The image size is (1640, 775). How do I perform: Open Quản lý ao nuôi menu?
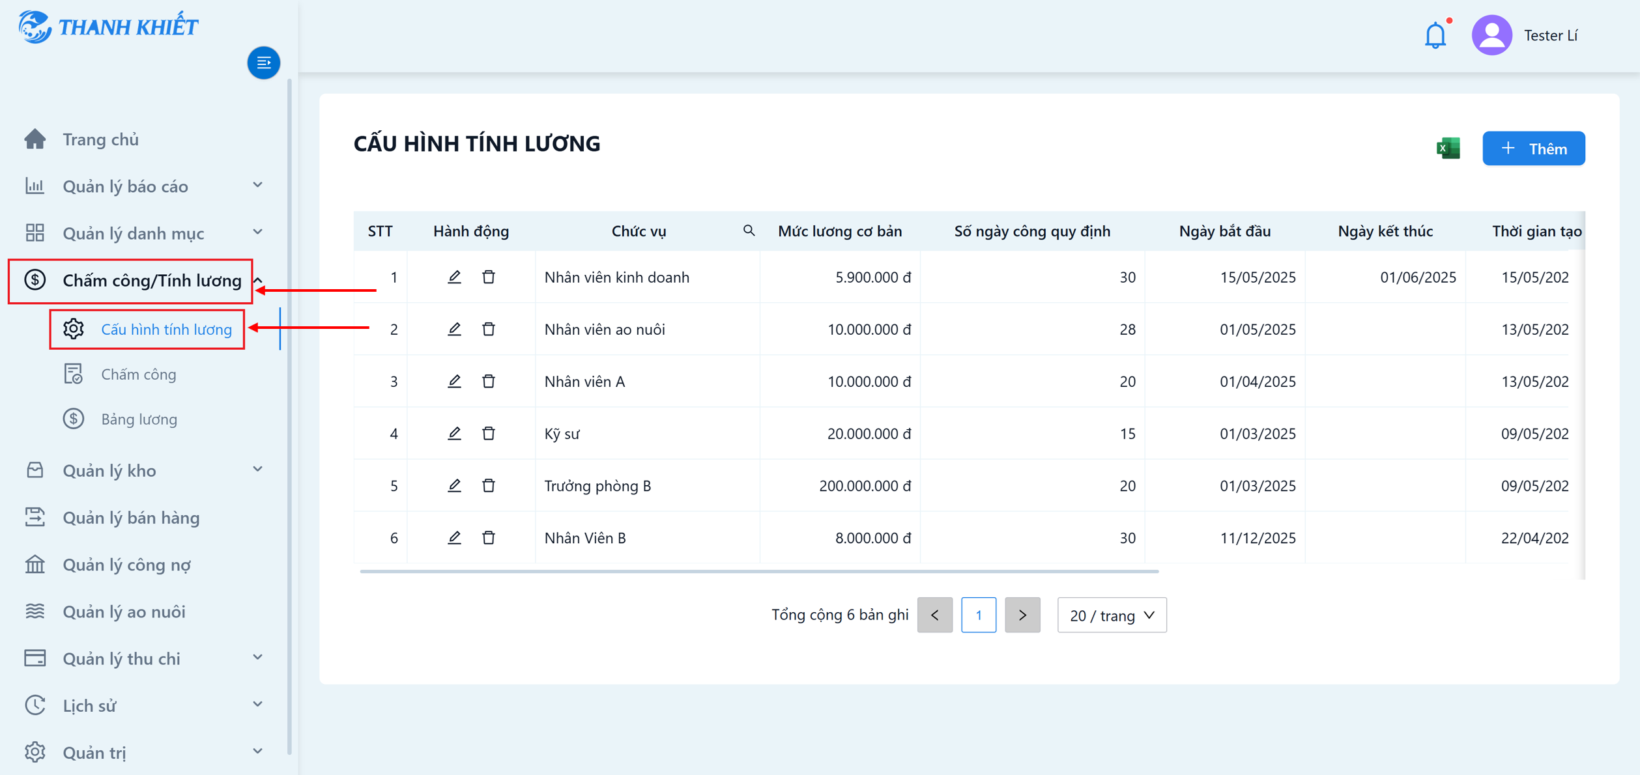[x=124, y=611]
